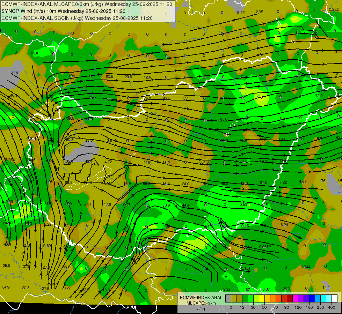Click the map value 54.6
342x314 pixels.
coord(205,162)
